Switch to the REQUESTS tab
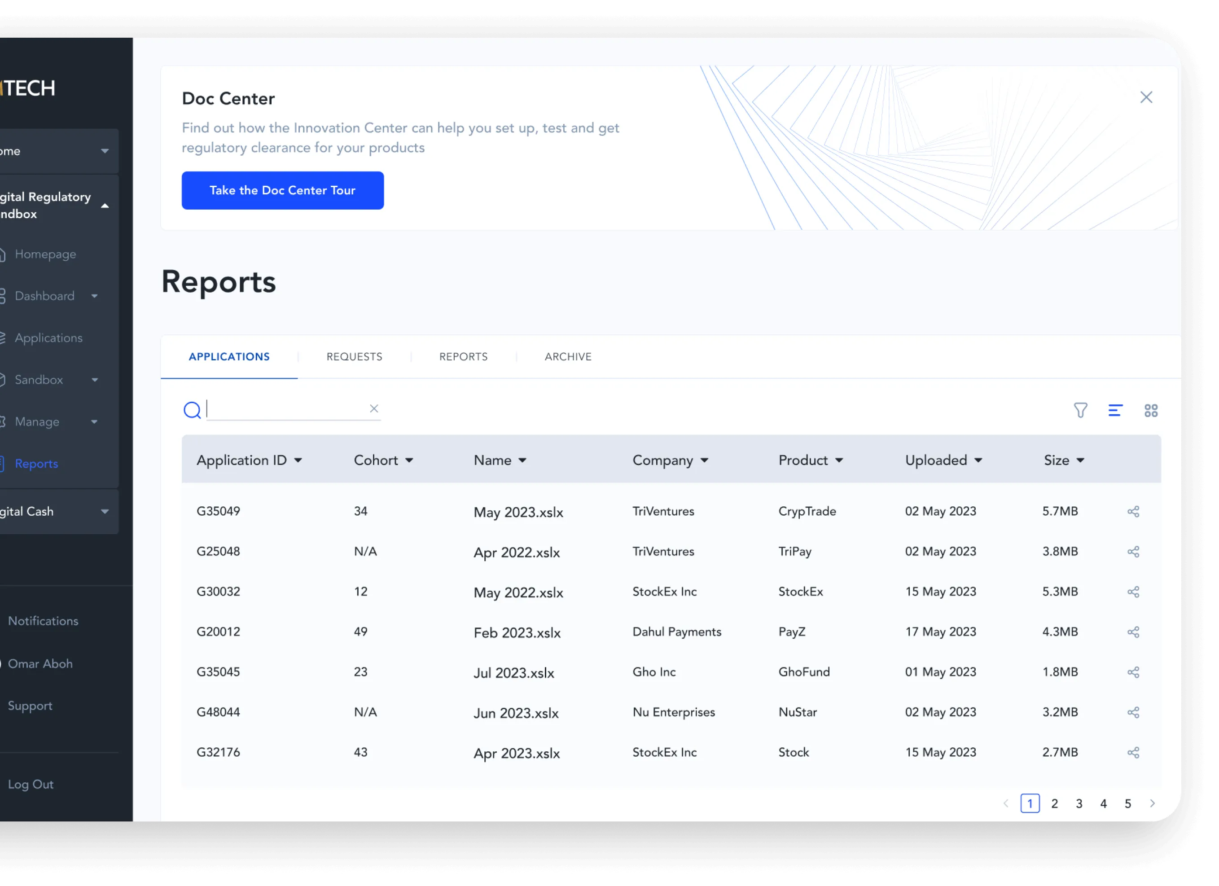This screenshot has width=1219, height=886. (x=354, y=356)
